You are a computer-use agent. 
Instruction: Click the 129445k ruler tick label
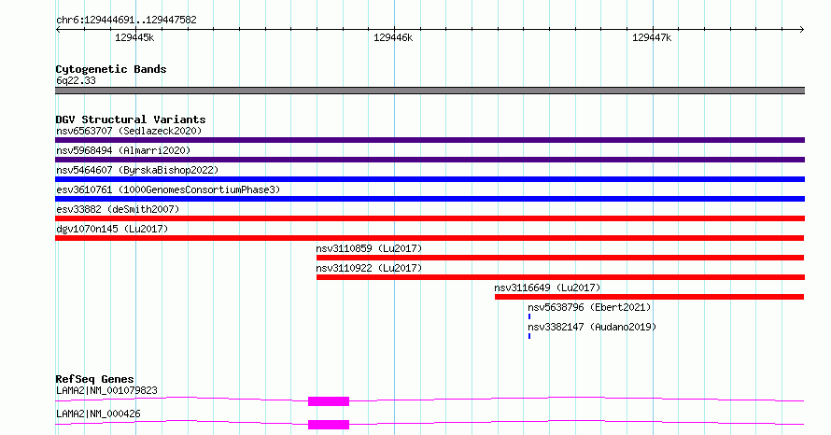(134, 37)
